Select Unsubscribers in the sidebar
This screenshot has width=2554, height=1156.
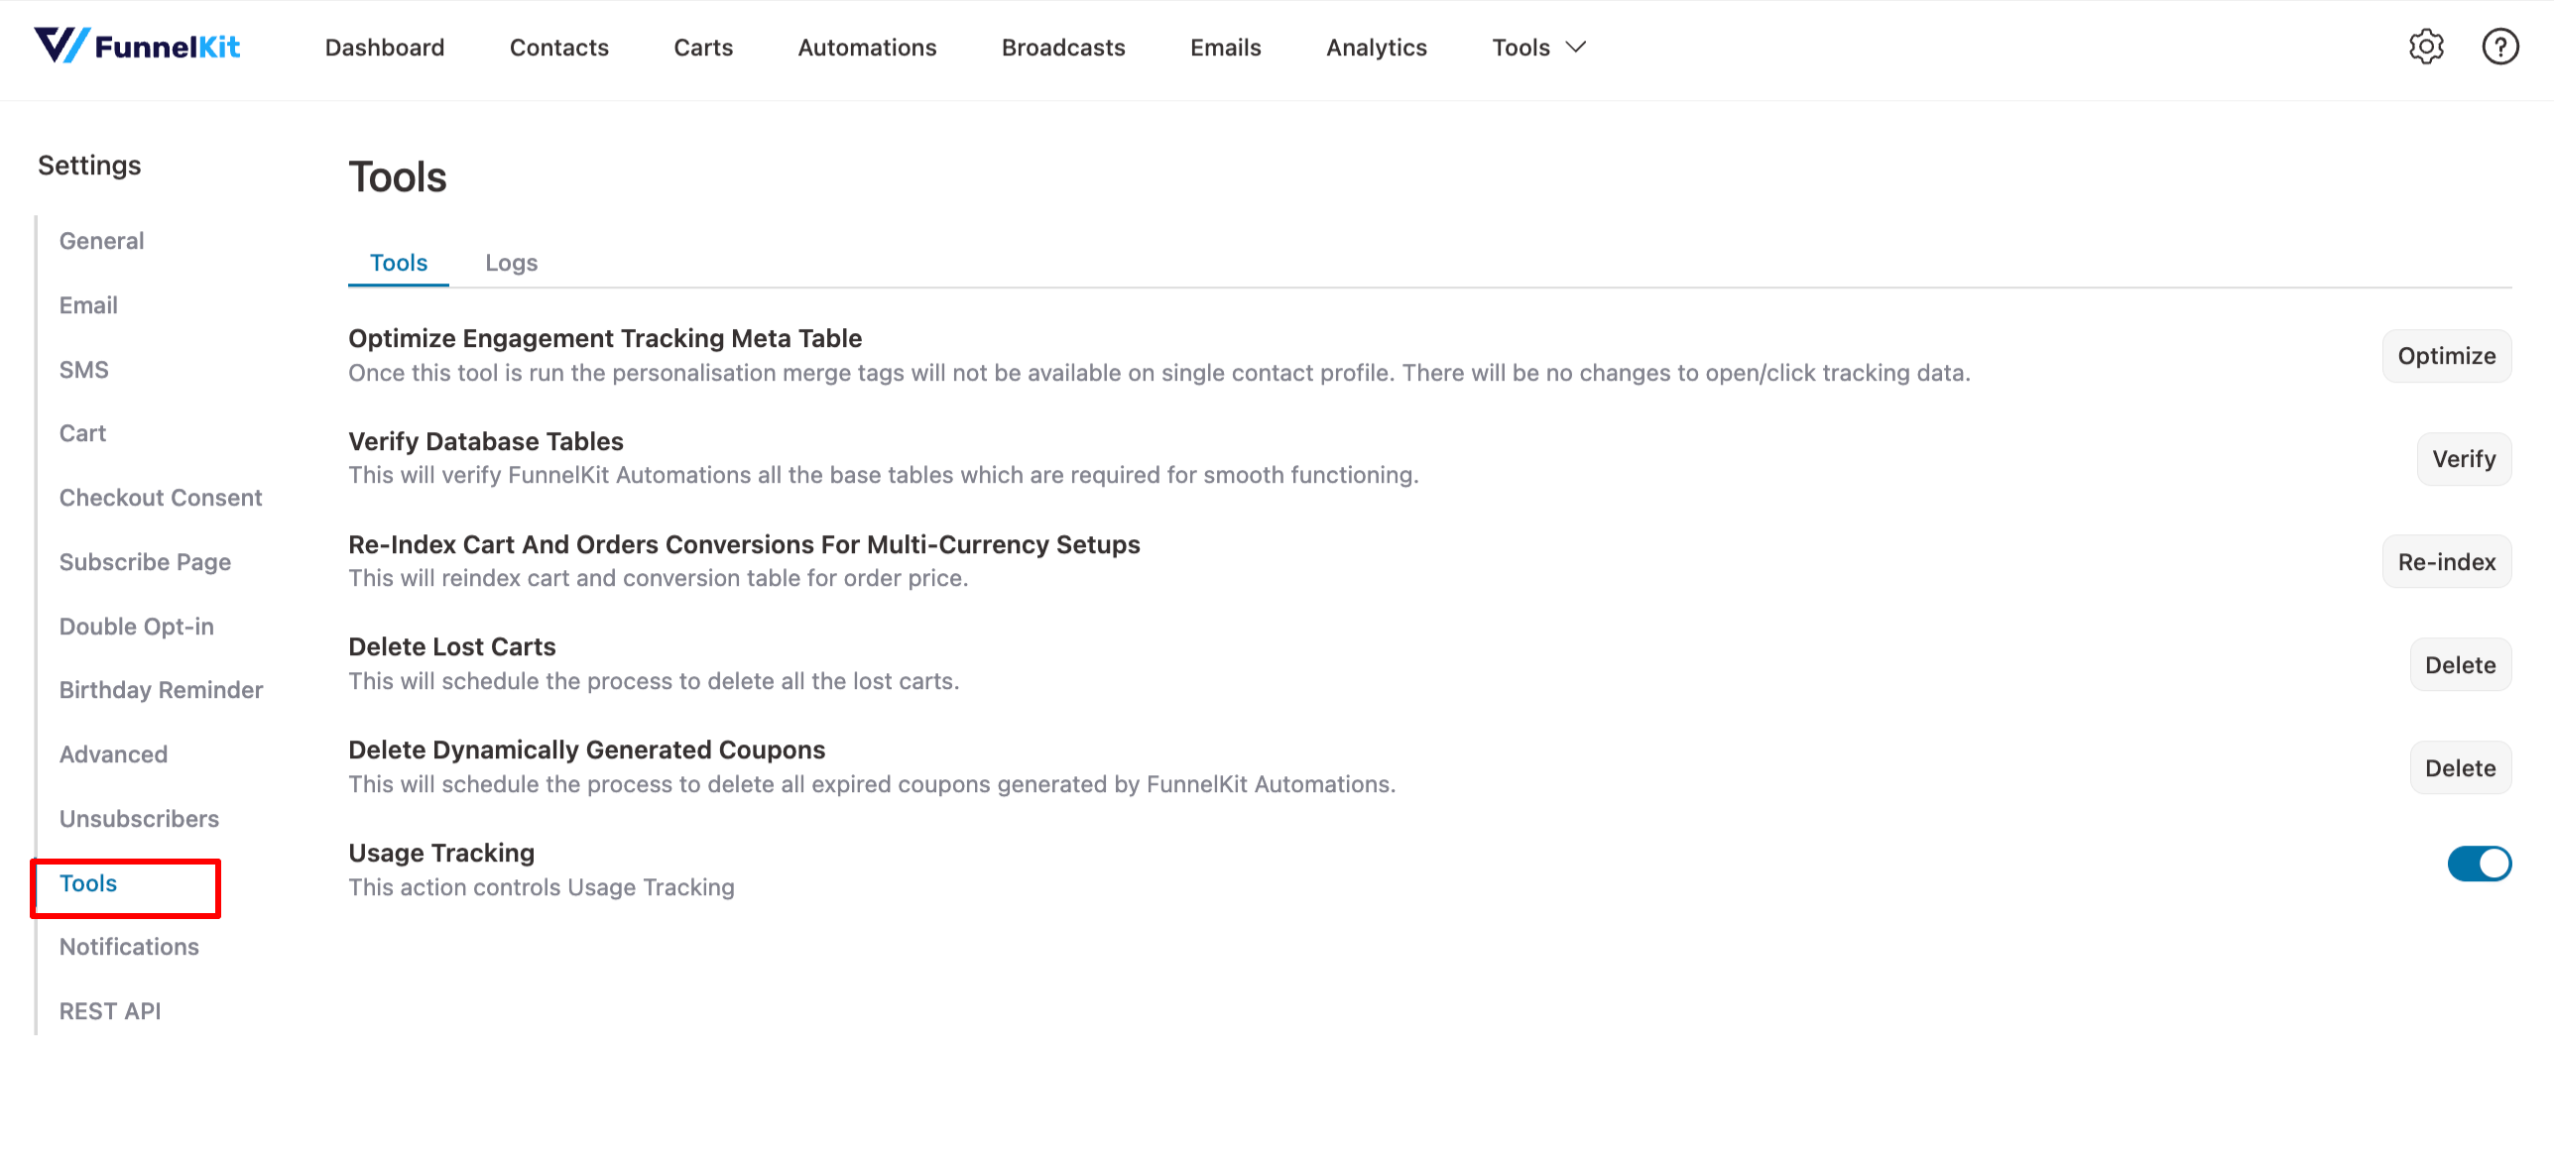(139, 819)
